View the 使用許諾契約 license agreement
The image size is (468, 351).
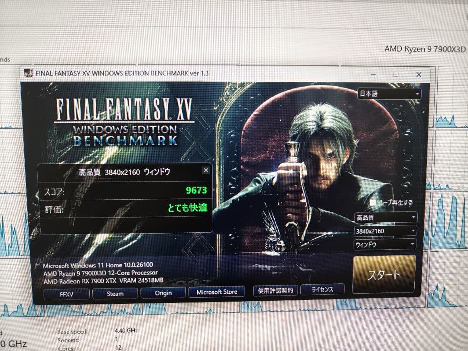point(275,290)
